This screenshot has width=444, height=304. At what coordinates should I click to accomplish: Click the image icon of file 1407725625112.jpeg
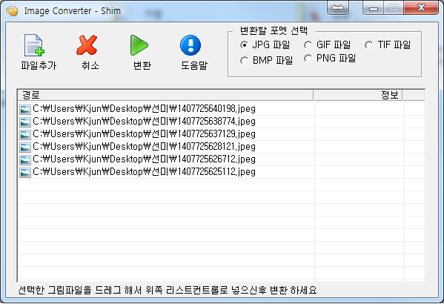click(x=25, y=172)
